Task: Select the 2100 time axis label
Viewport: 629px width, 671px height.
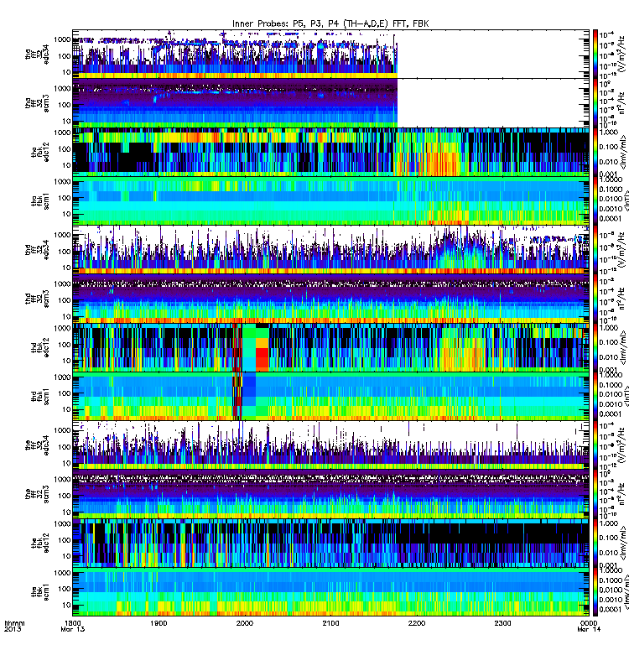Action: point(330,623)
